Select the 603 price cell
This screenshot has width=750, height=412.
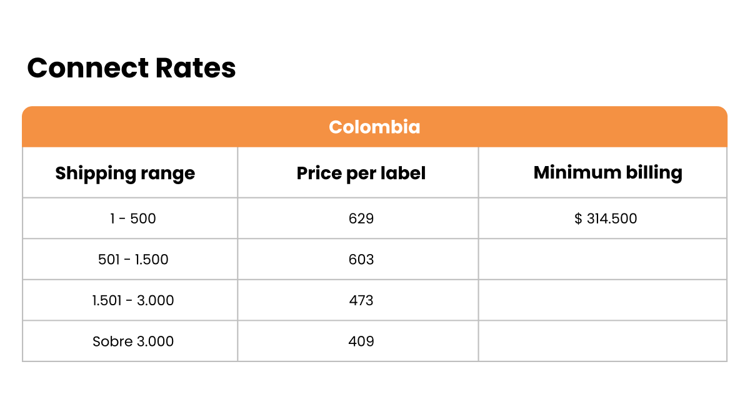(x=361, y=259)
